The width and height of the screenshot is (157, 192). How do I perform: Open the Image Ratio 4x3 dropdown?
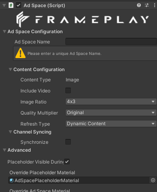pos(111,102)
